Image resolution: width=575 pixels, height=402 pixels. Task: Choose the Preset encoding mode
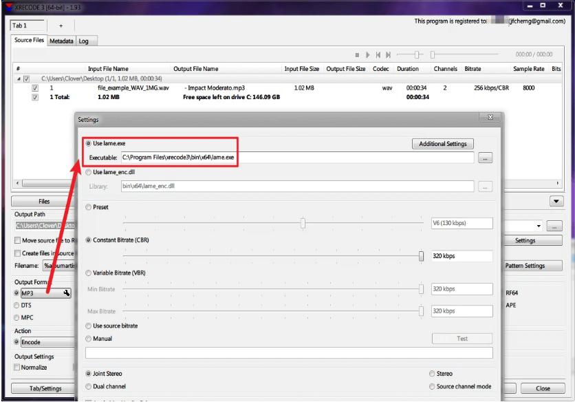tap(88, 207)
